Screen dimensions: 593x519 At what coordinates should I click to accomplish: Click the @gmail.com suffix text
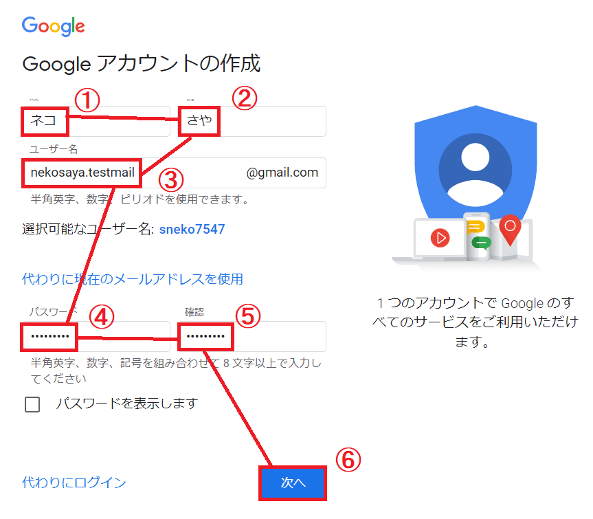(x=282, y=173)
